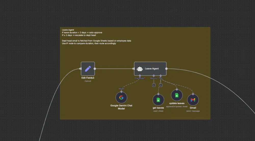
Task: Select connection line between Edit Fields3 and agent
Action: 114,68
